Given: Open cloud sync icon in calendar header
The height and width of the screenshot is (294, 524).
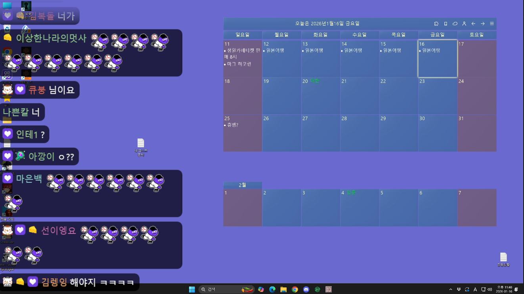Looking at the screenshot, I should (x=455, y=24).
